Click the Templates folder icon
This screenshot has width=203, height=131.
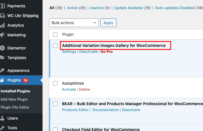click(x=2, y=58)
